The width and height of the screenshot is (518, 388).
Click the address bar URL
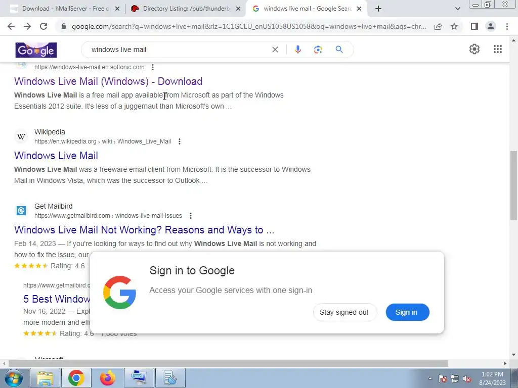click(249, 26)
